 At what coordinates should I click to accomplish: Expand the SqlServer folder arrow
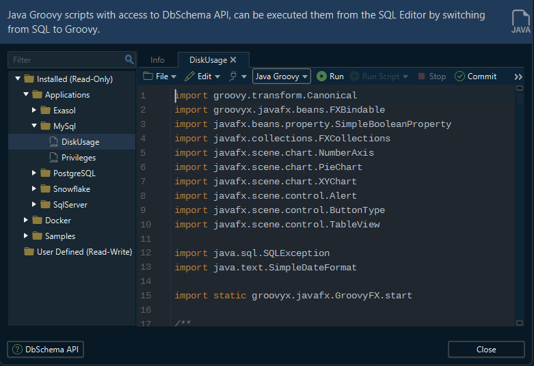pos(34,204)
